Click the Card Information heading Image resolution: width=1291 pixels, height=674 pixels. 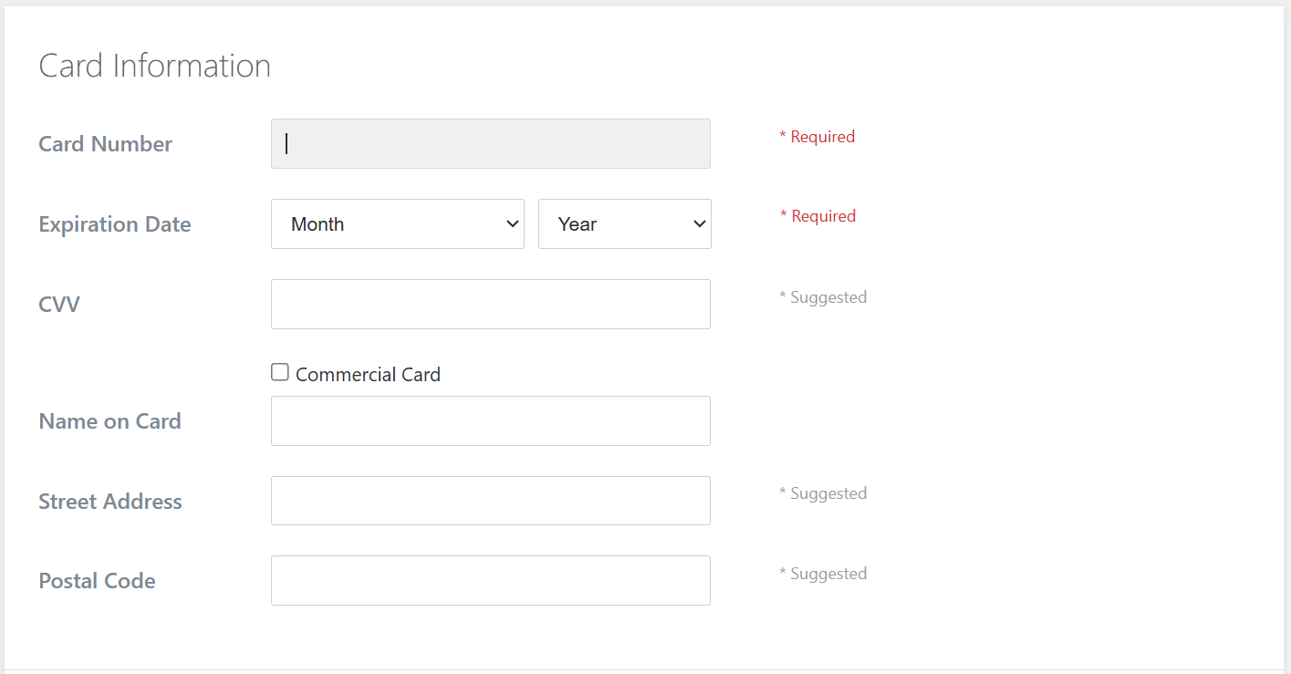[x=155, y=66]
